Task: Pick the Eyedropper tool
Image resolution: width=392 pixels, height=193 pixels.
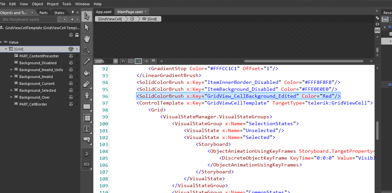Action: pos(87,61)
